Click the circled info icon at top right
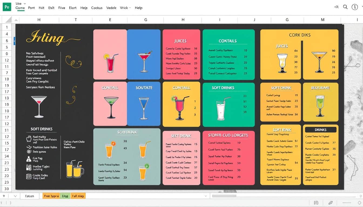Screen dimensions: 363x207 pos(355,7)
